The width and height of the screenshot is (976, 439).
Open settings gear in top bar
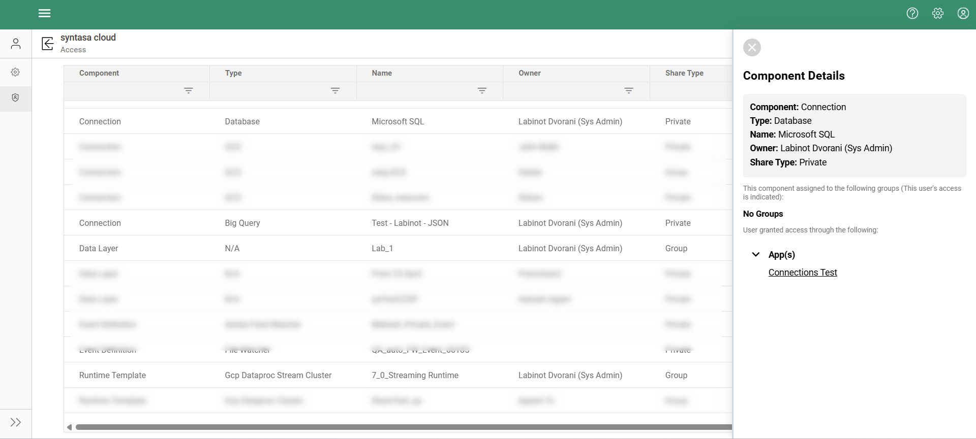pos(938,13)
